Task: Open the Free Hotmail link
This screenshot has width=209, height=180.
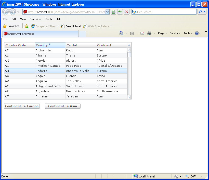Action: [71, 26]
